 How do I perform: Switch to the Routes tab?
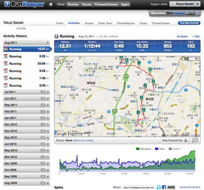(x=89, y=23)
